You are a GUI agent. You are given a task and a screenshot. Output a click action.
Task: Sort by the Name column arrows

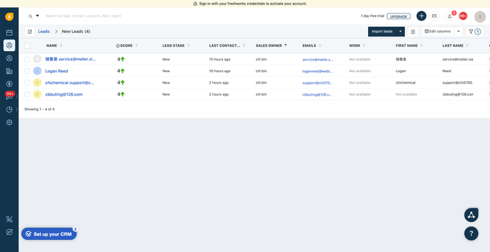[x=61, y=46]
